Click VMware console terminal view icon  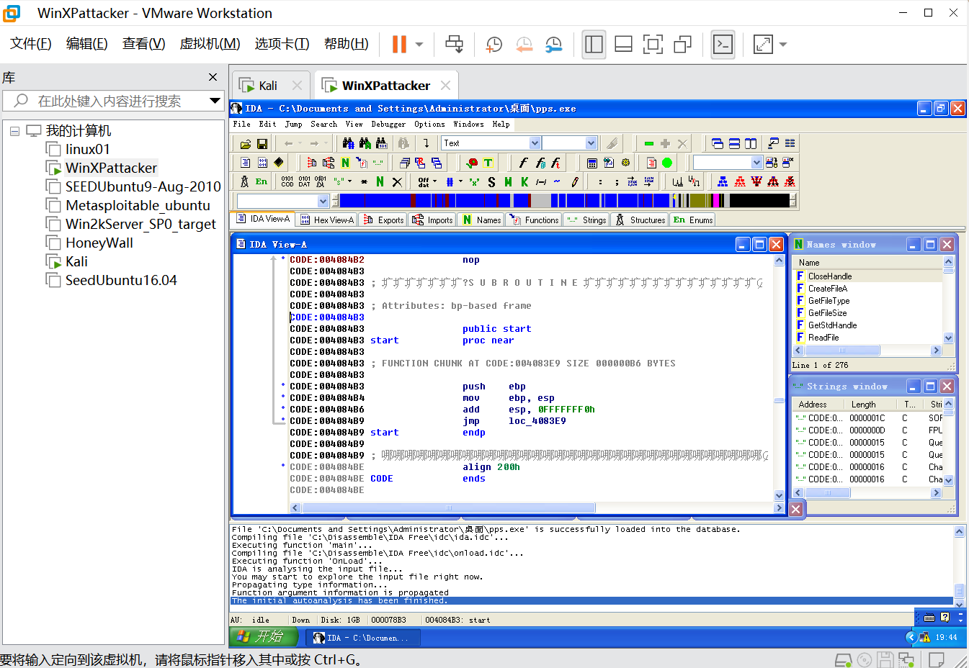pos(723,44)
